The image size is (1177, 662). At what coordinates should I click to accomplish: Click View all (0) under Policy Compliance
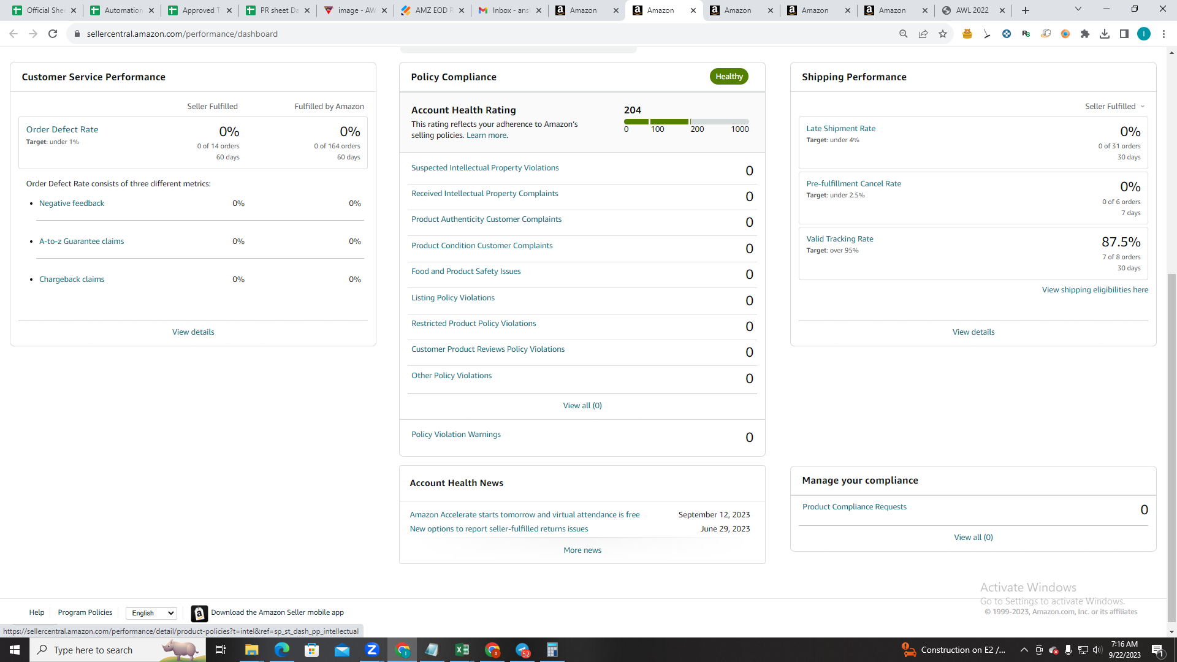click(582, 406)
